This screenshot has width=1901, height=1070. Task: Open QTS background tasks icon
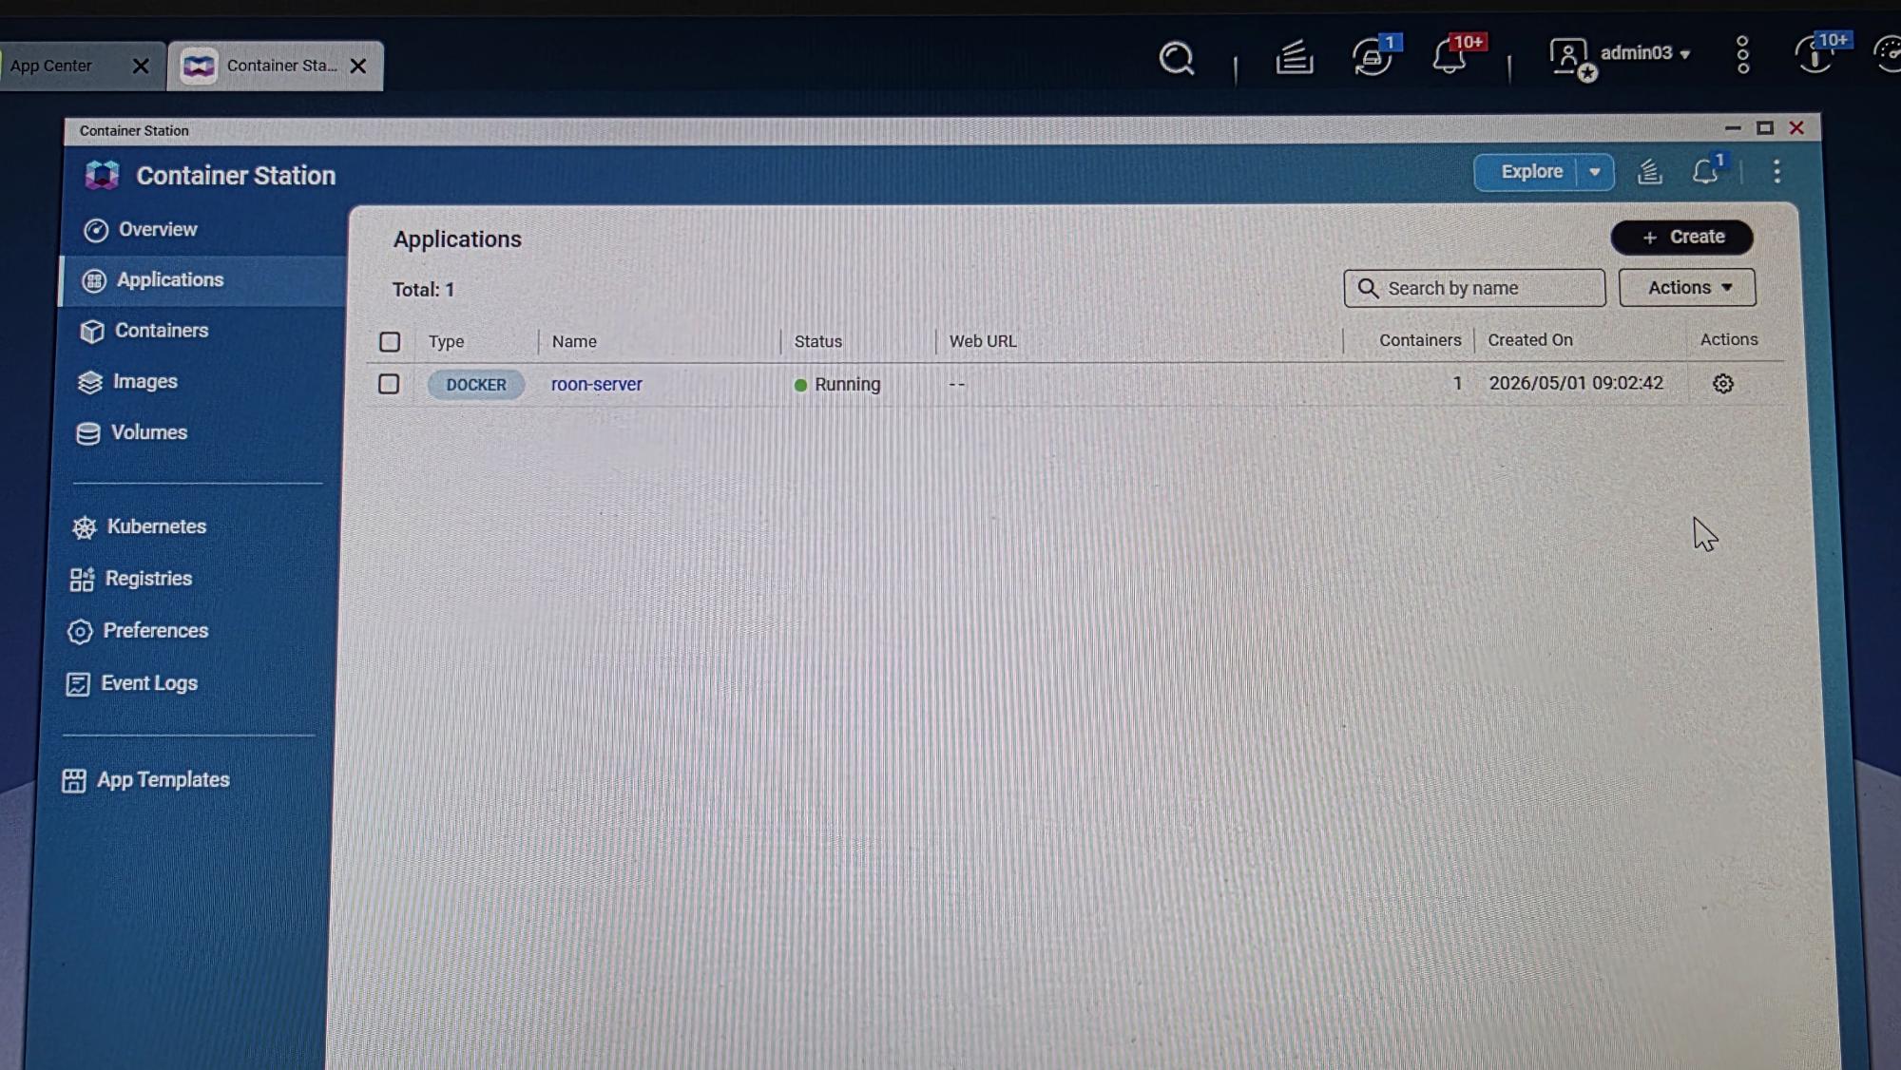click(x=1294, y=58)
